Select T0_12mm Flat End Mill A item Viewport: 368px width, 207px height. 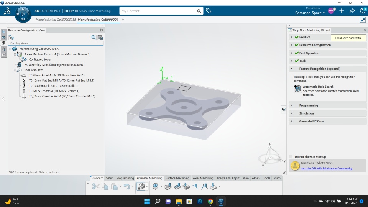tap(61, 80)
